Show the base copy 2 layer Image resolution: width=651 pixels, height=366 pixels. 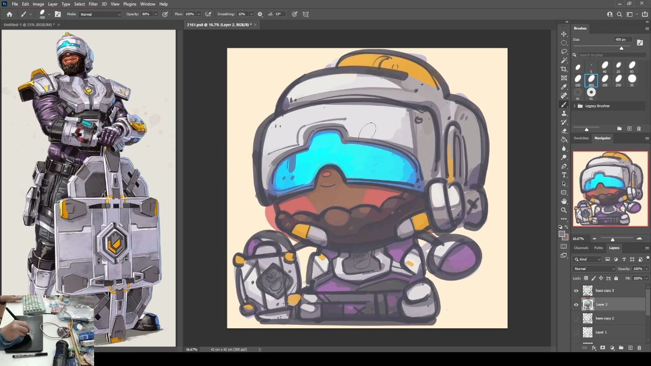point(576,318)
